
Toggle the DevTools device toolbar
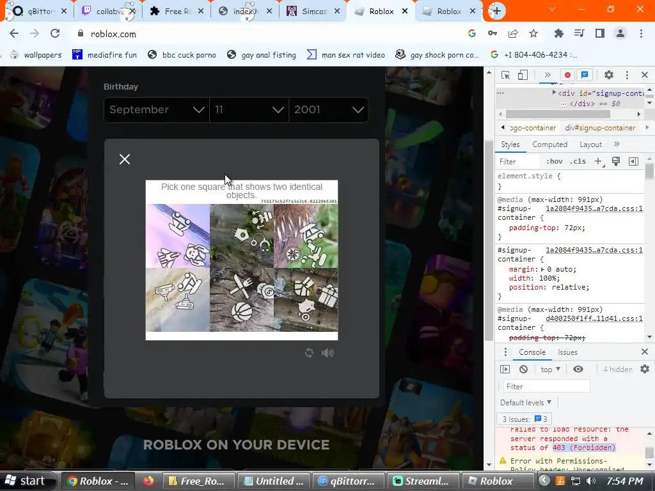click(523, 75)
